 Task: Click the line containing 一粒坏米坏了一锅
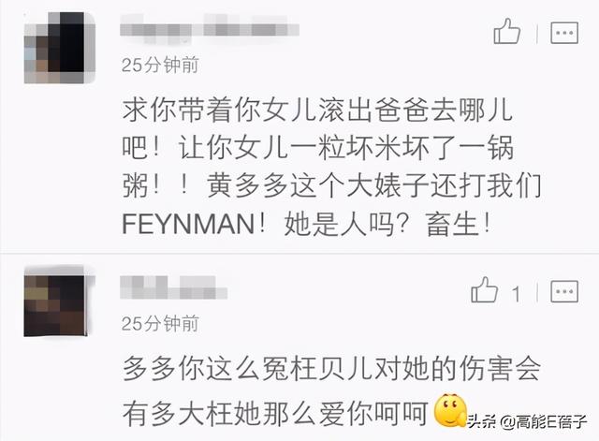point(317,148)
